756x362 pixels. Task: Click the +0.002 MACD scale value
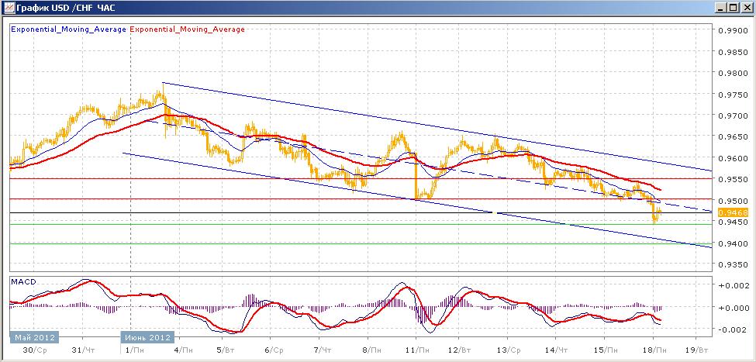[x=734, y=285]
